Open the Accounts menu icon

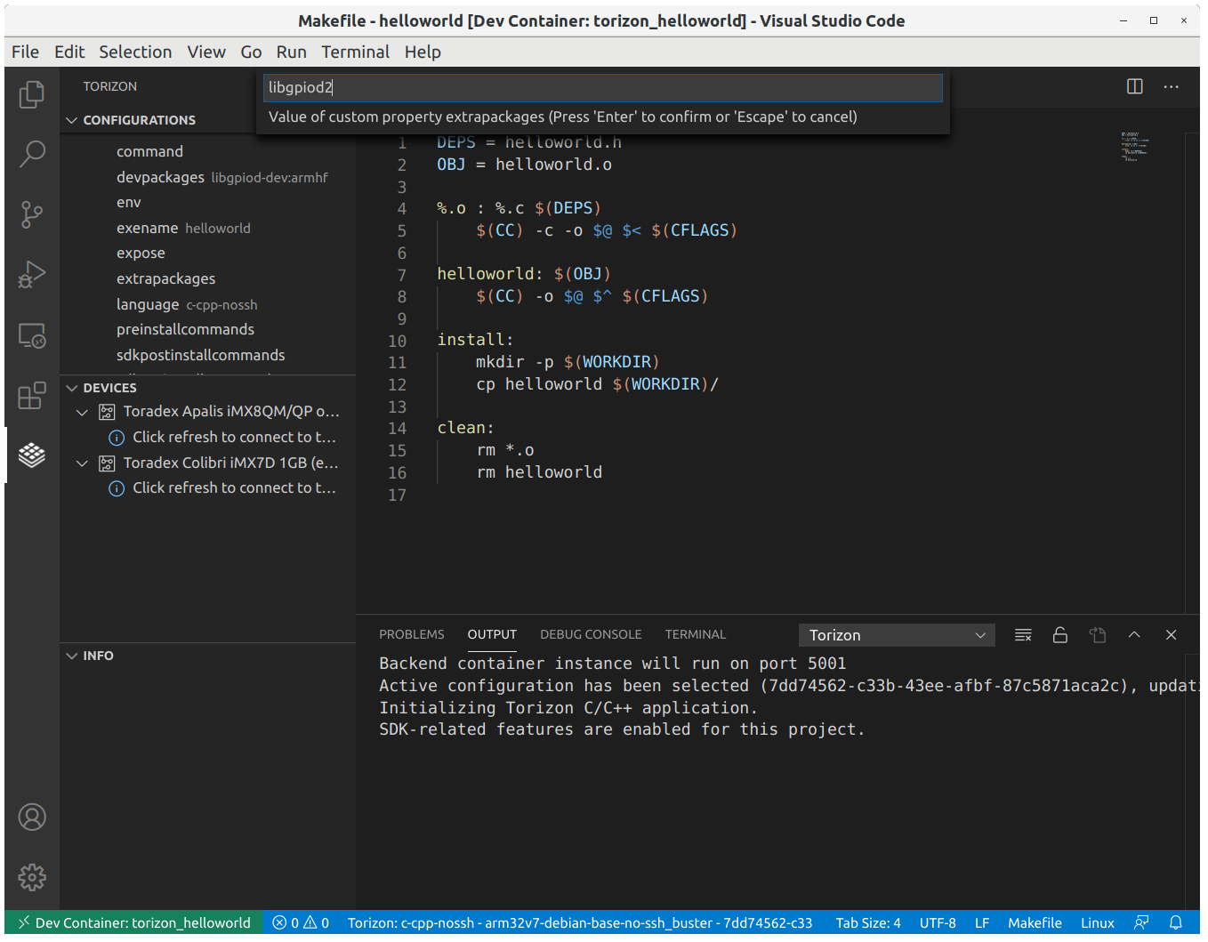click(32, 817)
